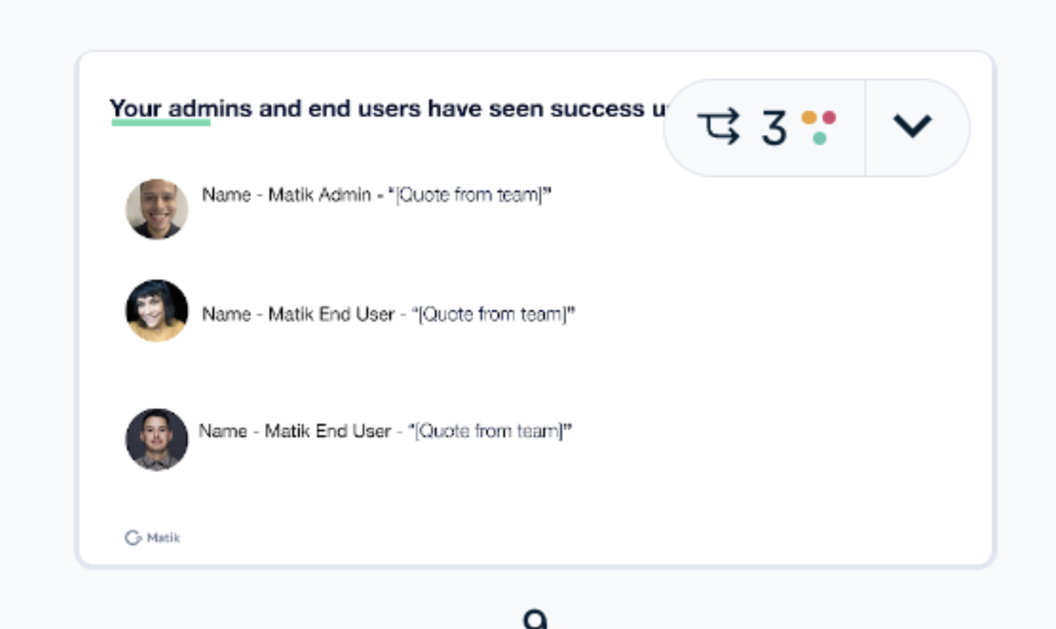Click the bottom Matik End User quote line

385,431
